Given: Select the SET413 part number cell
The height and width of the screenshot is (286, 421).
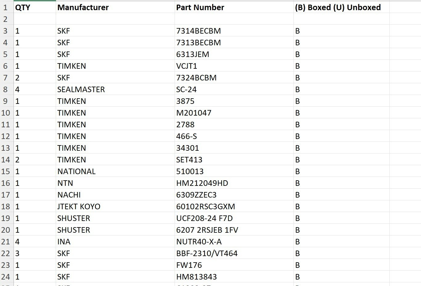Looking at the screenshot, I should (234, 160).
